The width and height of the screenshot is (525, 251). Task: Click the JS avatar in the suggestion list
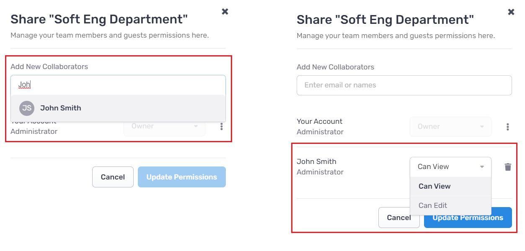[27, 108]
